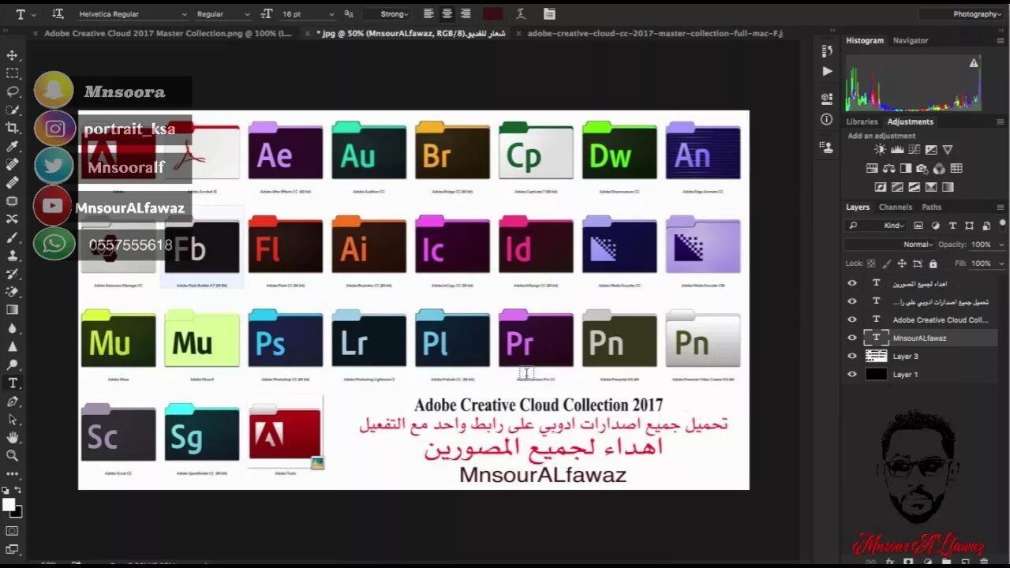Toggle lock transparent pixels
The height and width of the screenshot is (568, 1010).
[871, 263]
